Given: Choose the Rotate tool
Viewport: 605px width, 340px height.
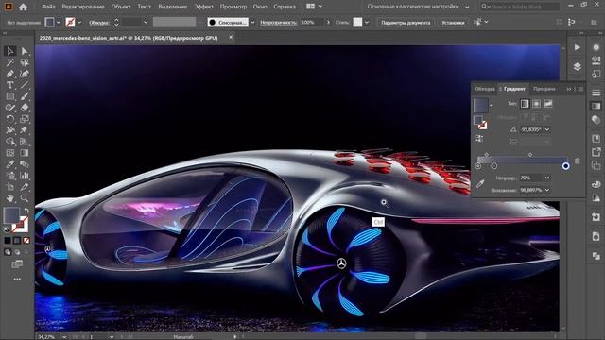Looking at the screenshot, I should (10, 119).
